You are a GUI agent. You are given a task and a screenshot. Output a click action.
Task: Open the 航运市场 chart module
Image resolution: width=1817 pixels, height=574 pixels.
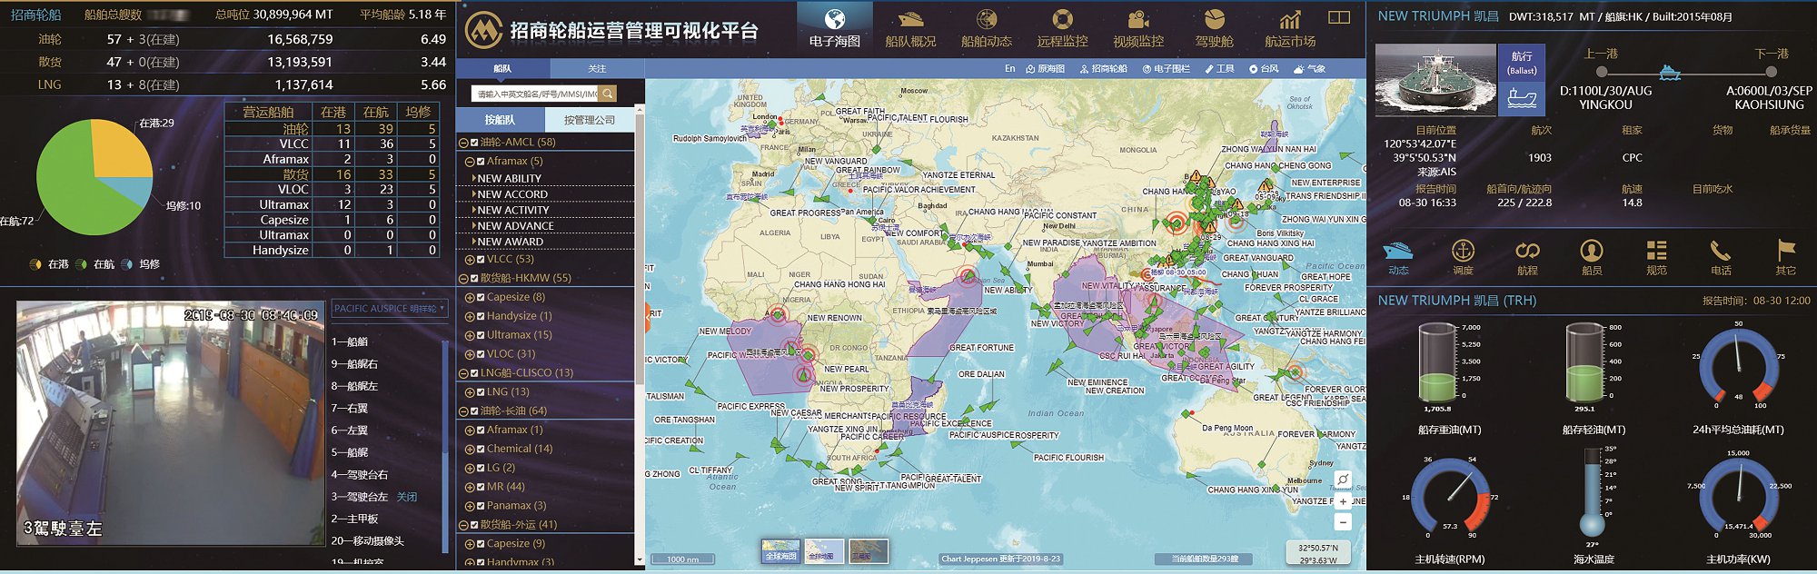[1290, 27]
